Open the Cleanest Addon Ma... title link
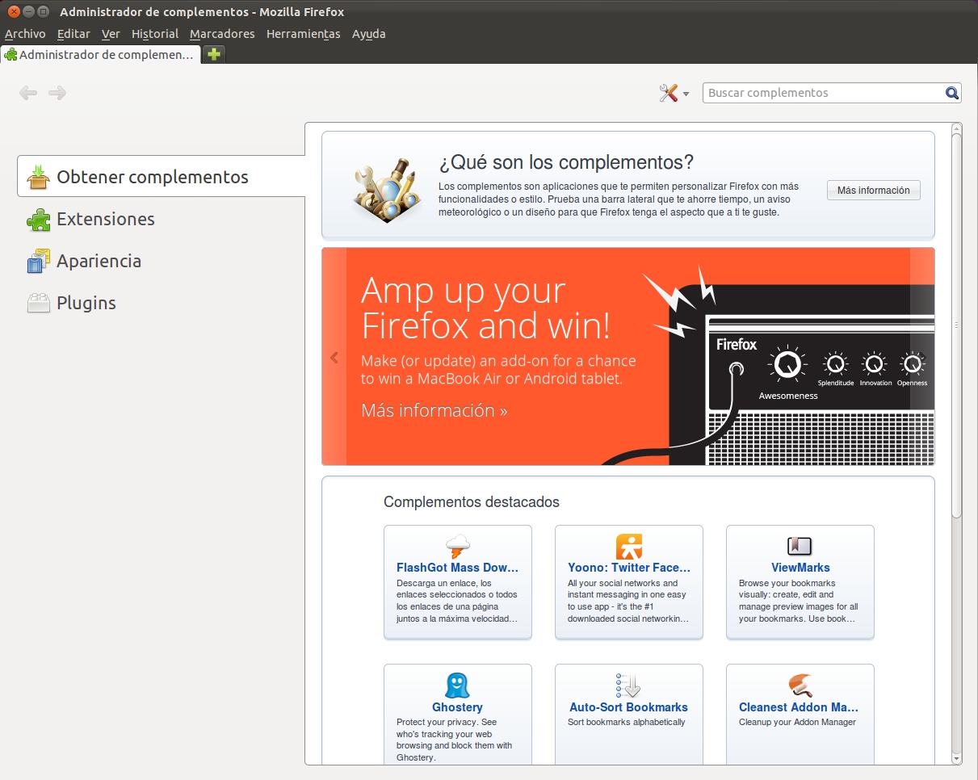978x780 pixels. coord(799,707)
